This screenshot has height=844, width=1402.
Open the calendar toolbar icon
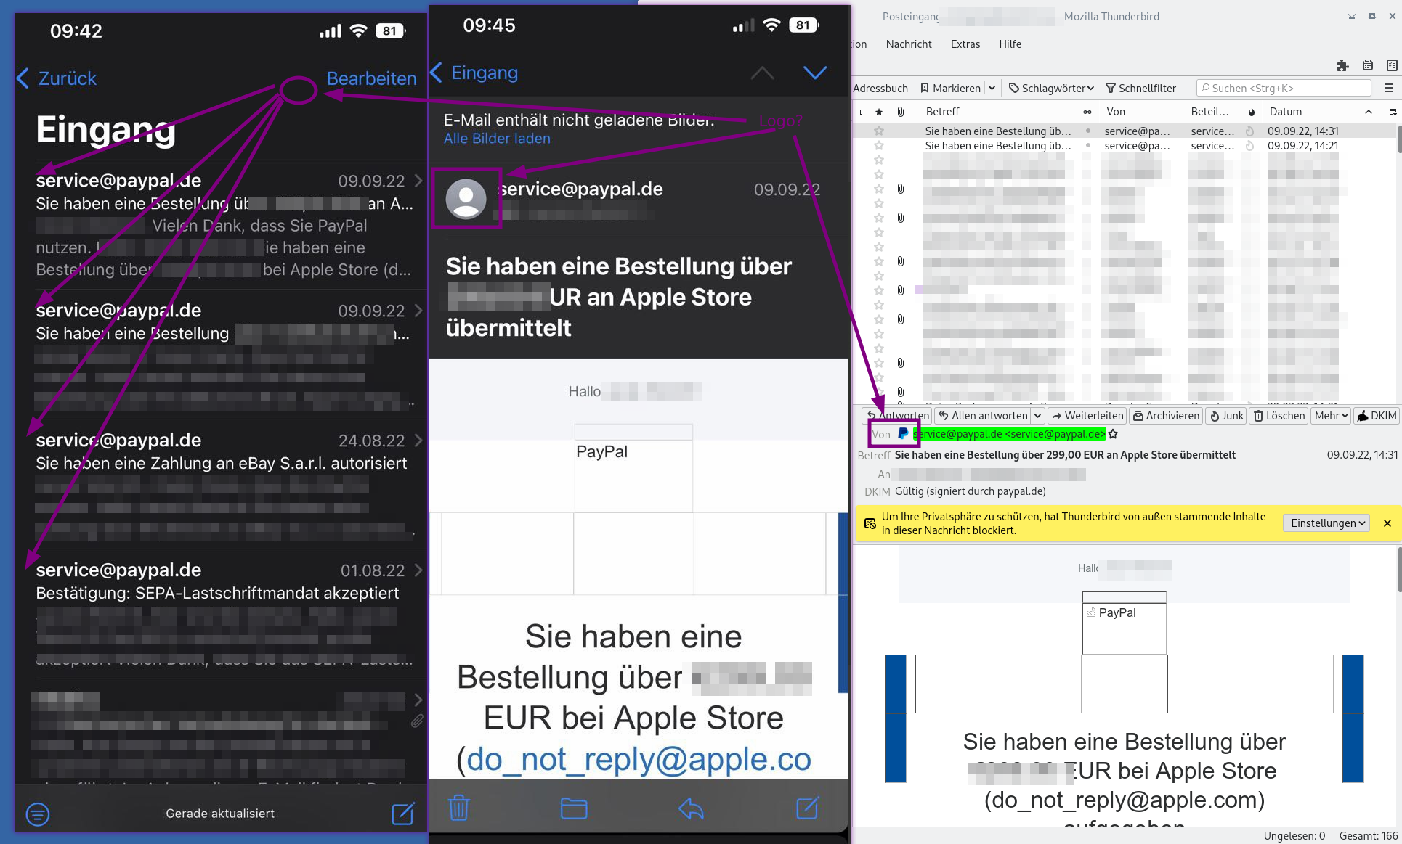(1368, 65)
